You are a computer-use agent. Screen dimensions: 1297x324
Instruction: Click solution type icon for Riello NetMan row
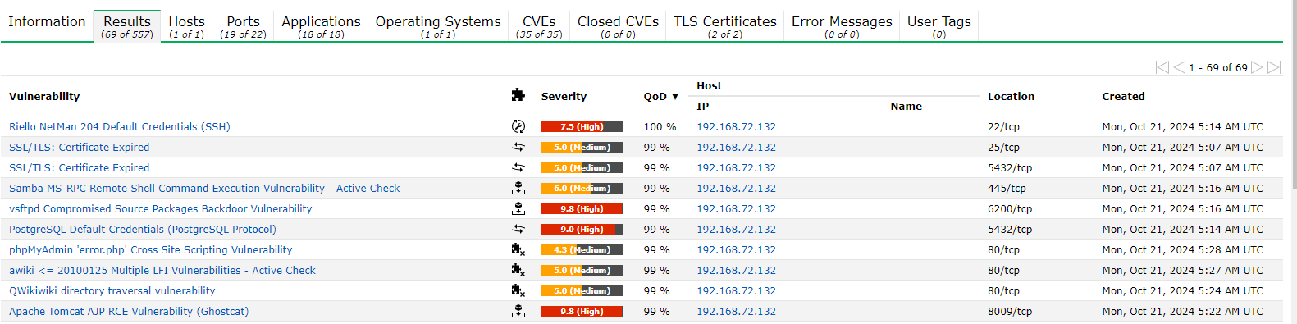pos(518,126)
